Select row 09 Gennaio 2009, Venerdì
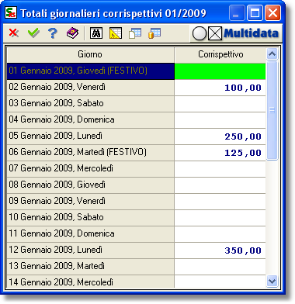The height and width of the screenshot is (304, 295). pyautogui.click(x=91, y=202)
